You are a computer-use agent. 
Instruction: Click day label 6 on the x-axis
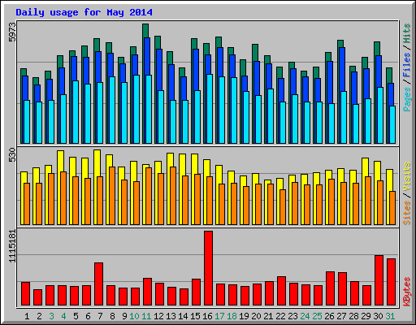point(88,316)
